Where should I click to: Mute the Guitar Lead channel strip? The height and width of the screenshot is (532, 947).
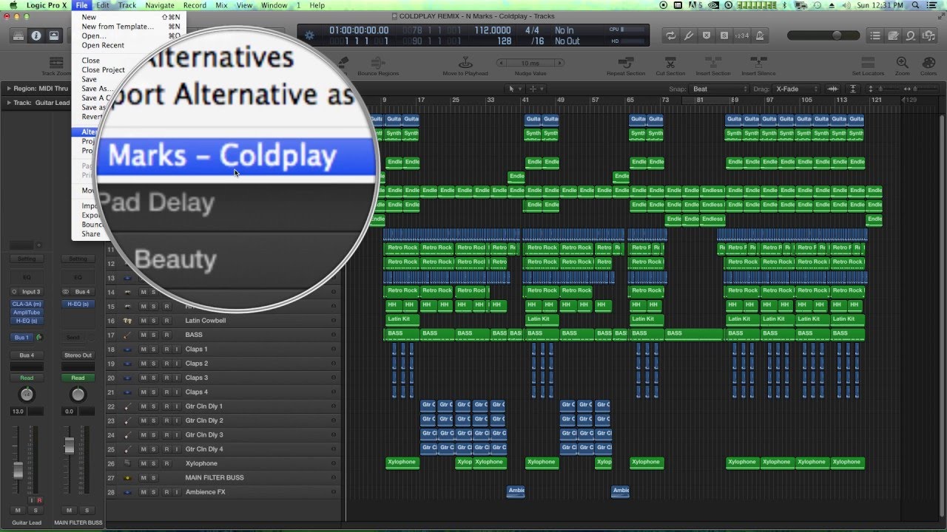(x=18, y=511)
